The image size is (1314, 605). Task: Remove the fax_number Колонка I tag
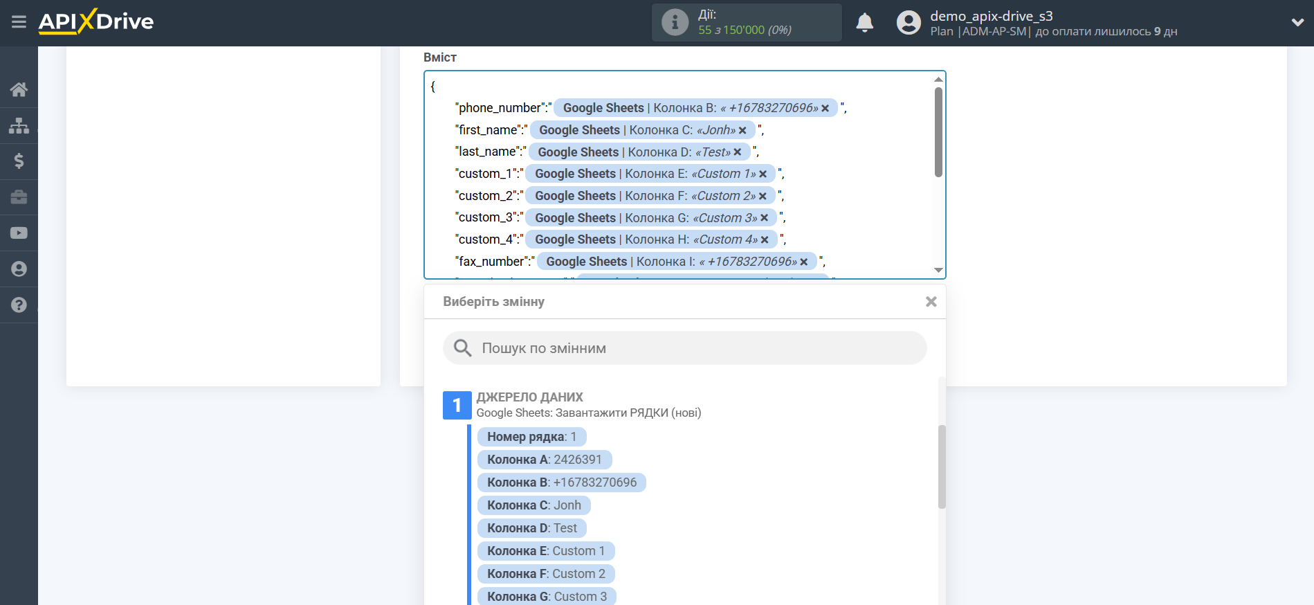[803, 262]
